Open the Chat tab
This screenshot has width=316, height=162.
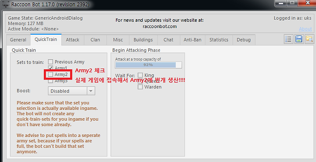click(x=169, y=40)
